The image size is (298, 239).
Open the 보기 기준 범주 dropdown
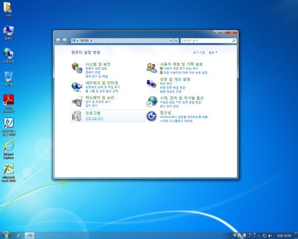[213, 52]
